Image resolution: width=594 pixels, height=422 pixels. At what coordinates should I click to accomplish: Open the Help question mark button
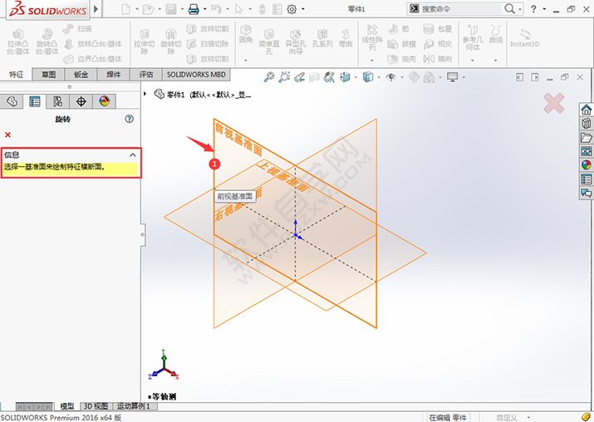point(533,9)
